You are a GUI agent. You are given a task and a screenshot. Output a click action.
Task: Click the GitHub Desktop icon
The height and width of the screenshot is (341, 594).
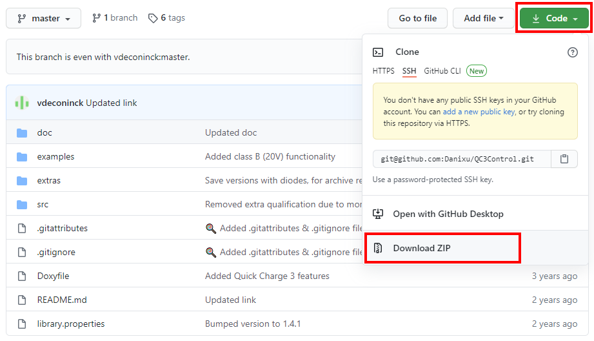(378, 214)
